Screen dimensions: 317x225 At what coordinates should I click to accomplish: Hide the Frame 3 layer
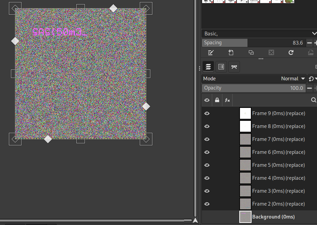[207, 191]
